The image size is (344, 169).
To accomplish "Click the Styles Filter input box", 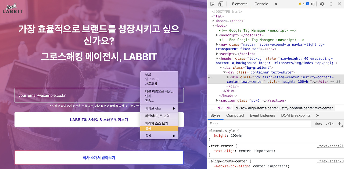I will tap(260, 124).
